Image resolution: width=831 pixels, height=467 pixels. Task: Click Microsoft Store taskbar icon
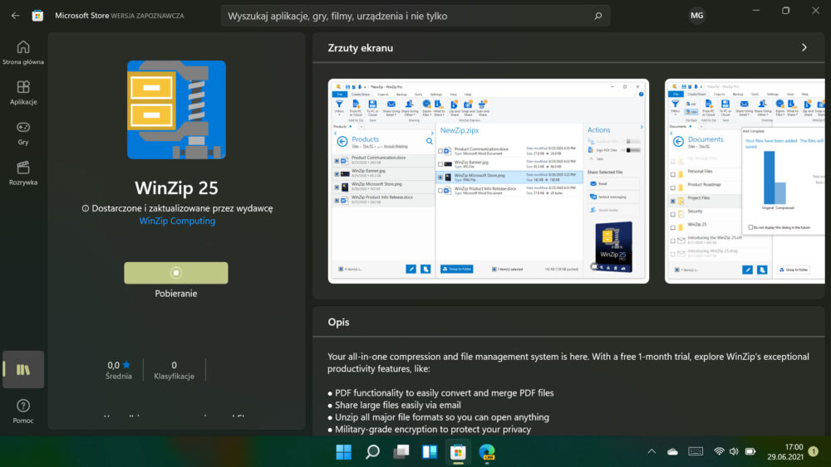pyautogui.click(x=459, y=452)
